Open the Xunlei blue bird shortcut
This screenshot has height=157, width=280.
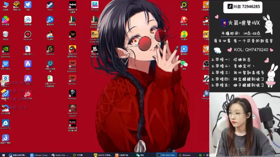click(x=28, y=6)
